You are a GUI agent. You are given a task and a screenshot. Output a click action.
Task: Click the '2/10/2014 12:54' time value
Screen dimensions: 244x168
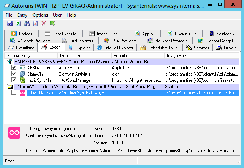(x=127, y=136)
